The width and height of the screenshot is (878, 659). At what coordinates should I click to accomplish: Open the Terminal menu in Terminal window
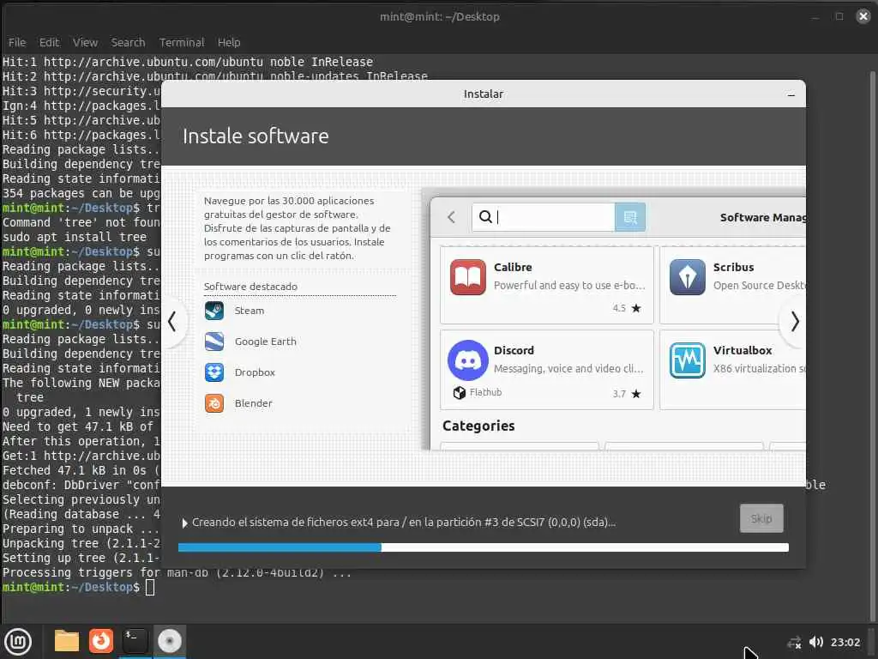tap(182, 43)
